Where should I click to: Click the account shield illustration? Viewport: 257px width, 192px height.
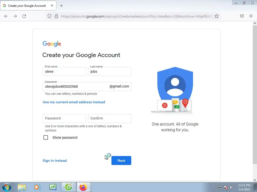pyautogui.click(x=175, y=90)
